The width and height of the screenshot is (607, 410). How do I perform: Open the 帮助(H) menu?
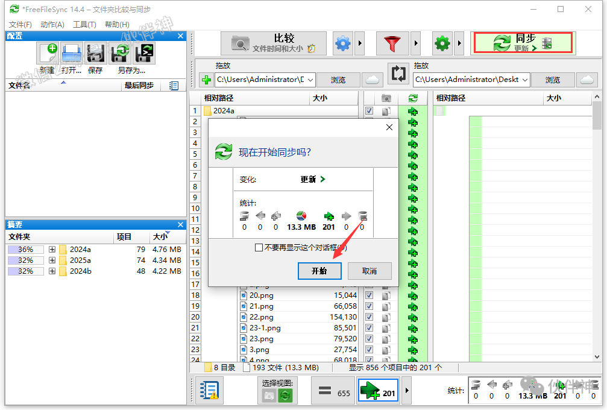pos(117,24)
